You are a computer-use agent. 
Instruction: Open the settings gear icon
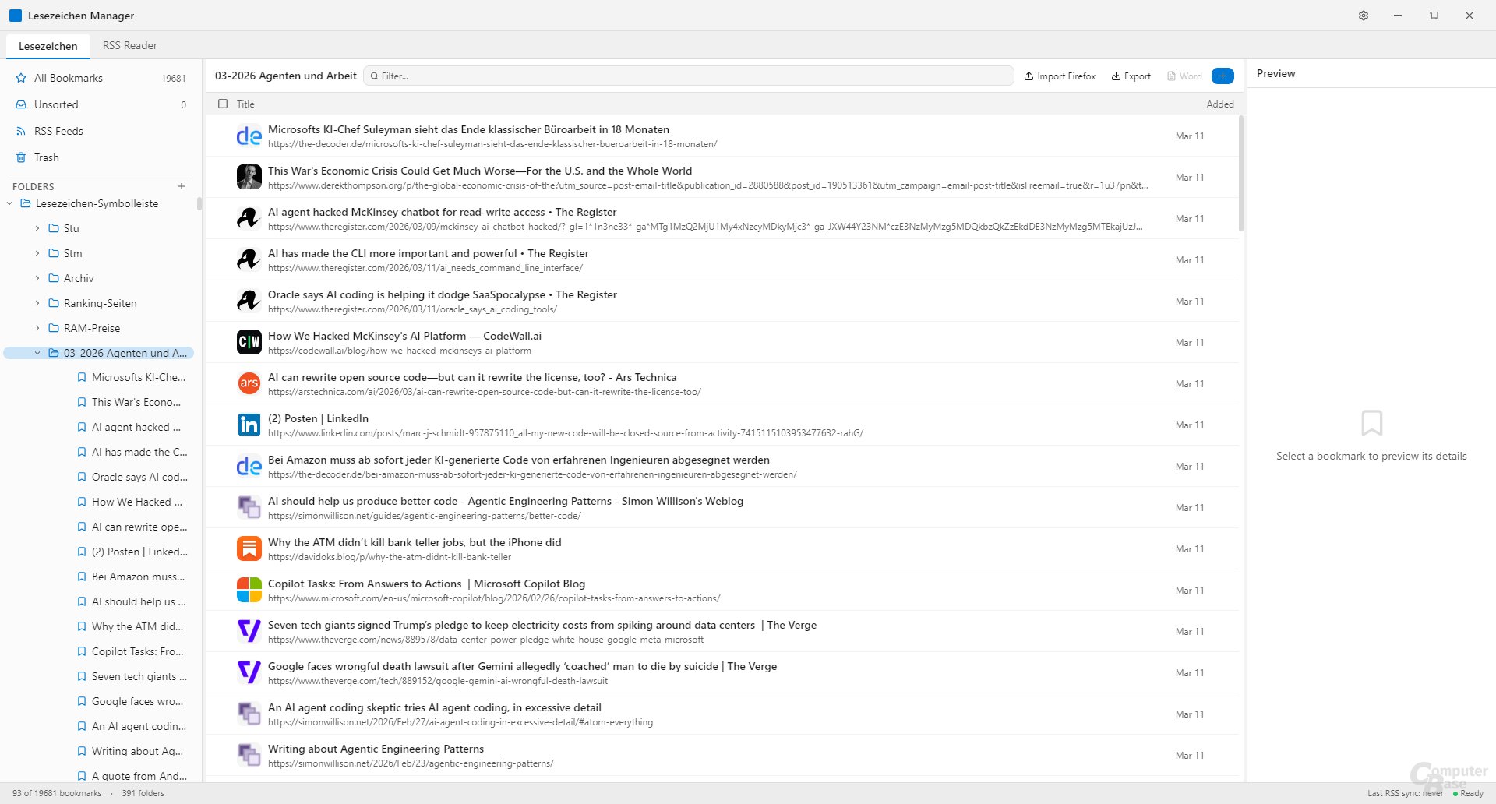point(1363,16)
